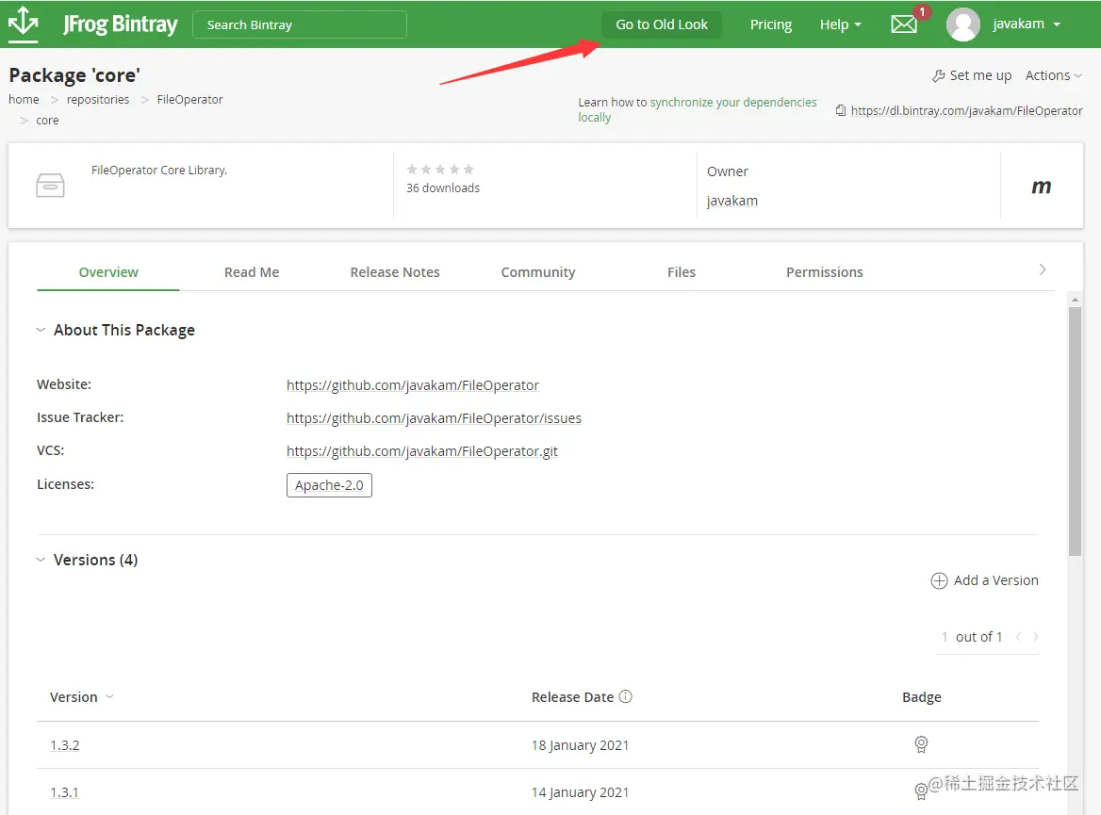Click the '36 downloads' text
This screenshot has width=1101, height=815.
(x=442, y=187)
